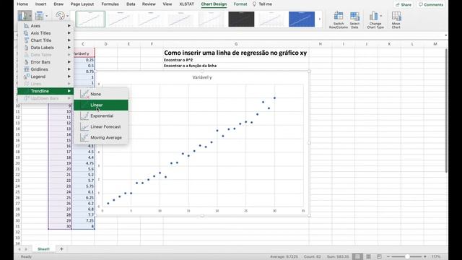Open the Quick Layout icon
This screenshot has height=260, width=462.
(x=40, y=16)
